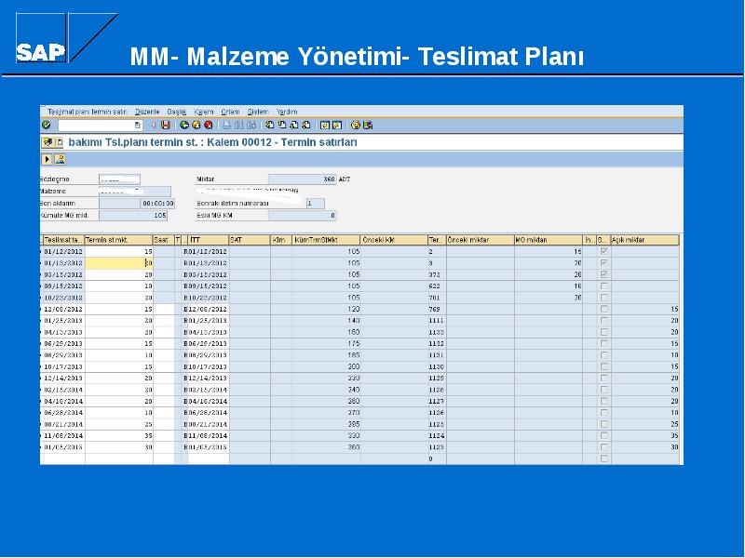This screenshot has width=745, height=558.
Task: Click cumulative quantity 360 in last data row
Action: 327,447
